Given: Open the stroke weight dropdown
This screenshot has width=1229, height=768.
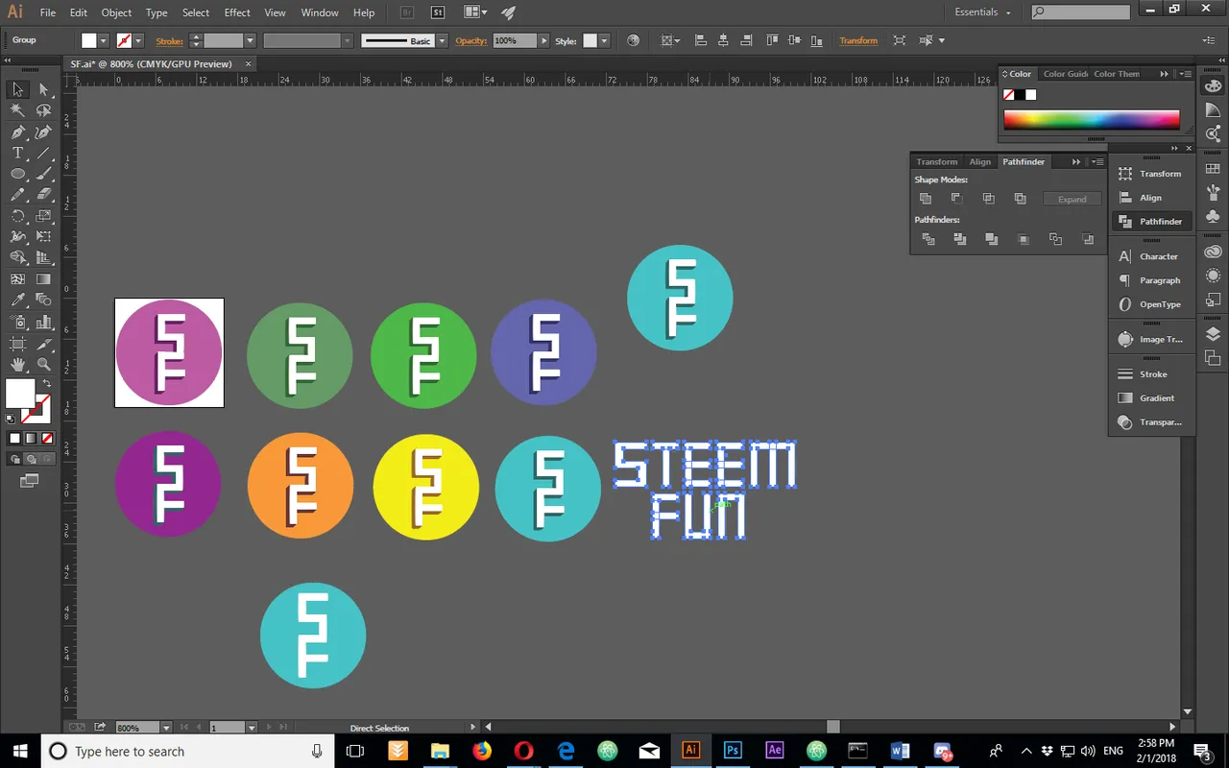Looking at the screenshot, I should point(250,40).
